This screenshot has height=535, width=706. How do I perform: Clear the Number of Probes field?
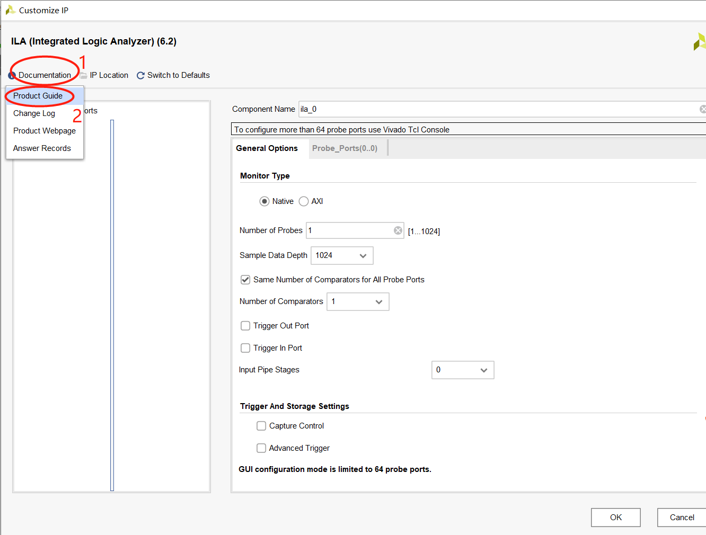point(398,230)
